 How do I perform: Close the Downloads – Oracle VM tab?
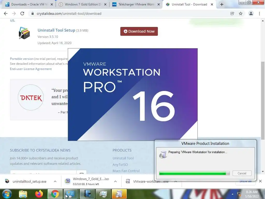click(x=52, y=5)
